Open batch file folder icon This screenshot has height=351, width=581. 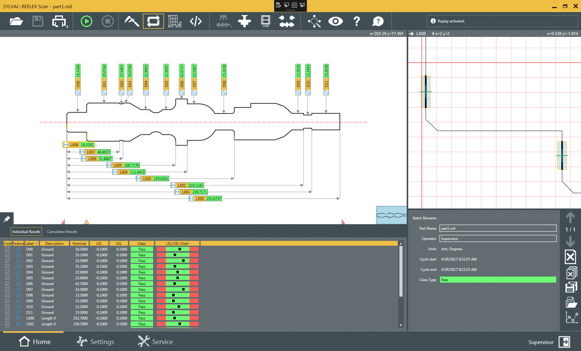tap(571, 302)
